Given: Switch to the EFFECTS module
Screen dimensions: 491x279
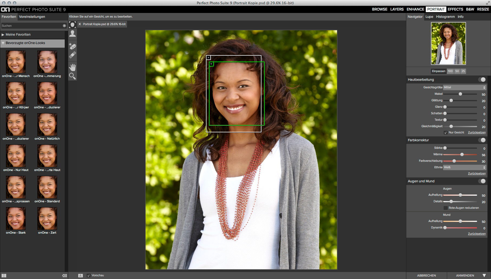Looking at the screenshot, I should click(x=455, y=9).
